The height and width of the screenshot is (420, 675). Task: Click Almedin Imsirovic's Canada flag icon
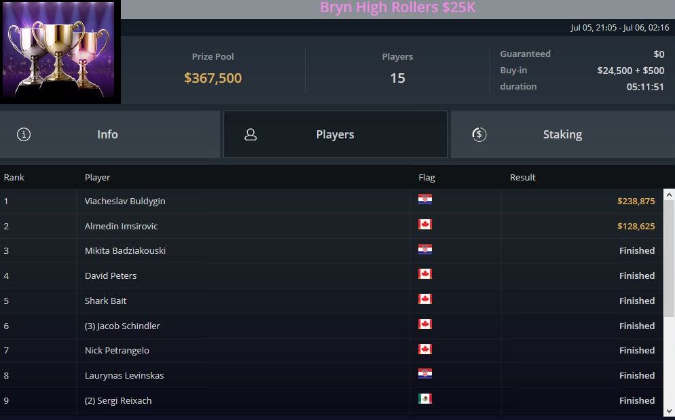click(x=425, y=224)
